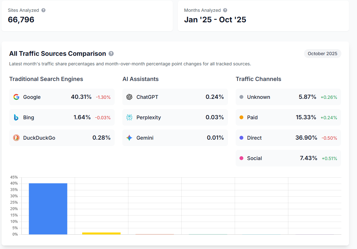Click the Direct 36.90% entry

point(288,138)
